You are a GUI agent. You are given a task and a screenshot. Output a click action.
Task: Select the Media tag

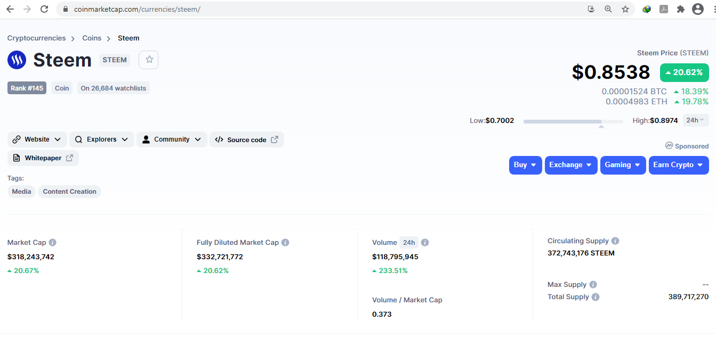(x=21, y=192)
